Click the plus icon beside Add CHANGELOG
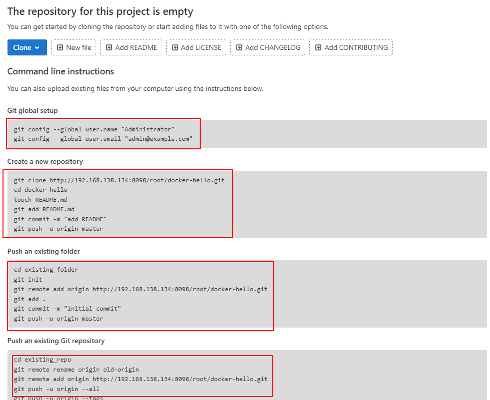 click(x=239, y=48)
